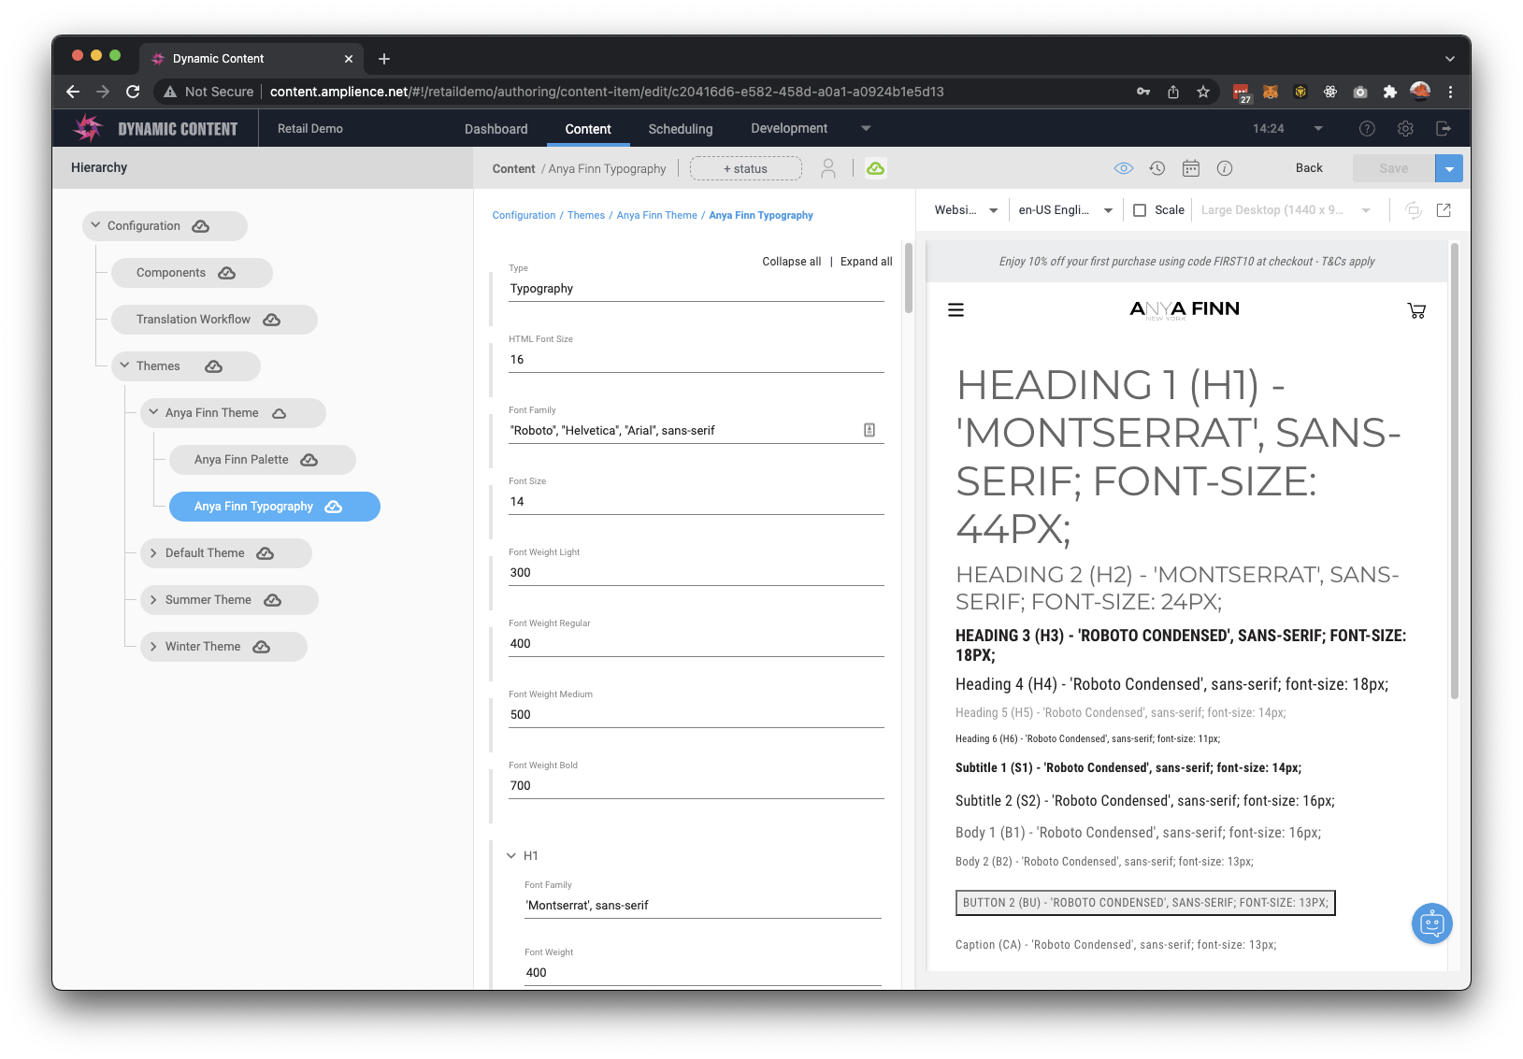Add a status with + status button
The width and height of the screenshot is (1523, 1059).
click(x=745, y=168)
